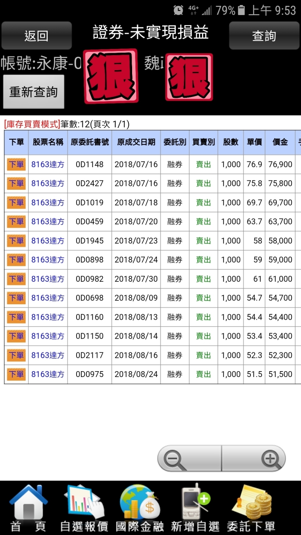Image resolution: width=301 pixels, height=535 pixels.
Task: Select the 庫存買賣模式 mode label
Action: [x=32, y=124]
